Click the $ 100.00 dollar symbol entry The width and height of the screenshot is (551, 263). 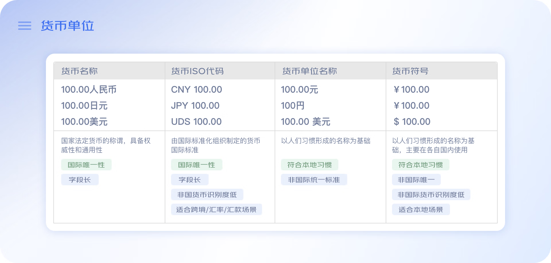412,122
